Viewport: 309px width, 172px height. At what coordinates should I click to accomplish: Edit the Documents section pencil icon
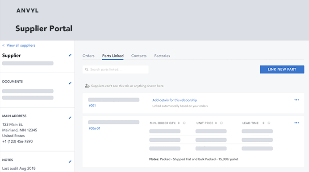(70, 83)
